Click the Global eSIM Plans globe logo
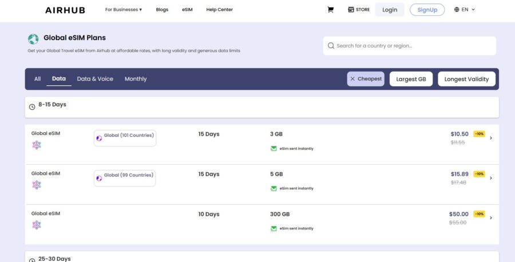The image size is (515, 262). [33, 39]
